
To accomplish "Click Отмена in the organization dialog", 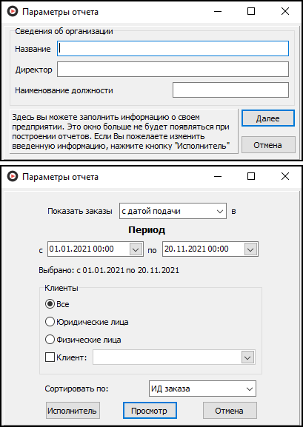I will point(268,145).
